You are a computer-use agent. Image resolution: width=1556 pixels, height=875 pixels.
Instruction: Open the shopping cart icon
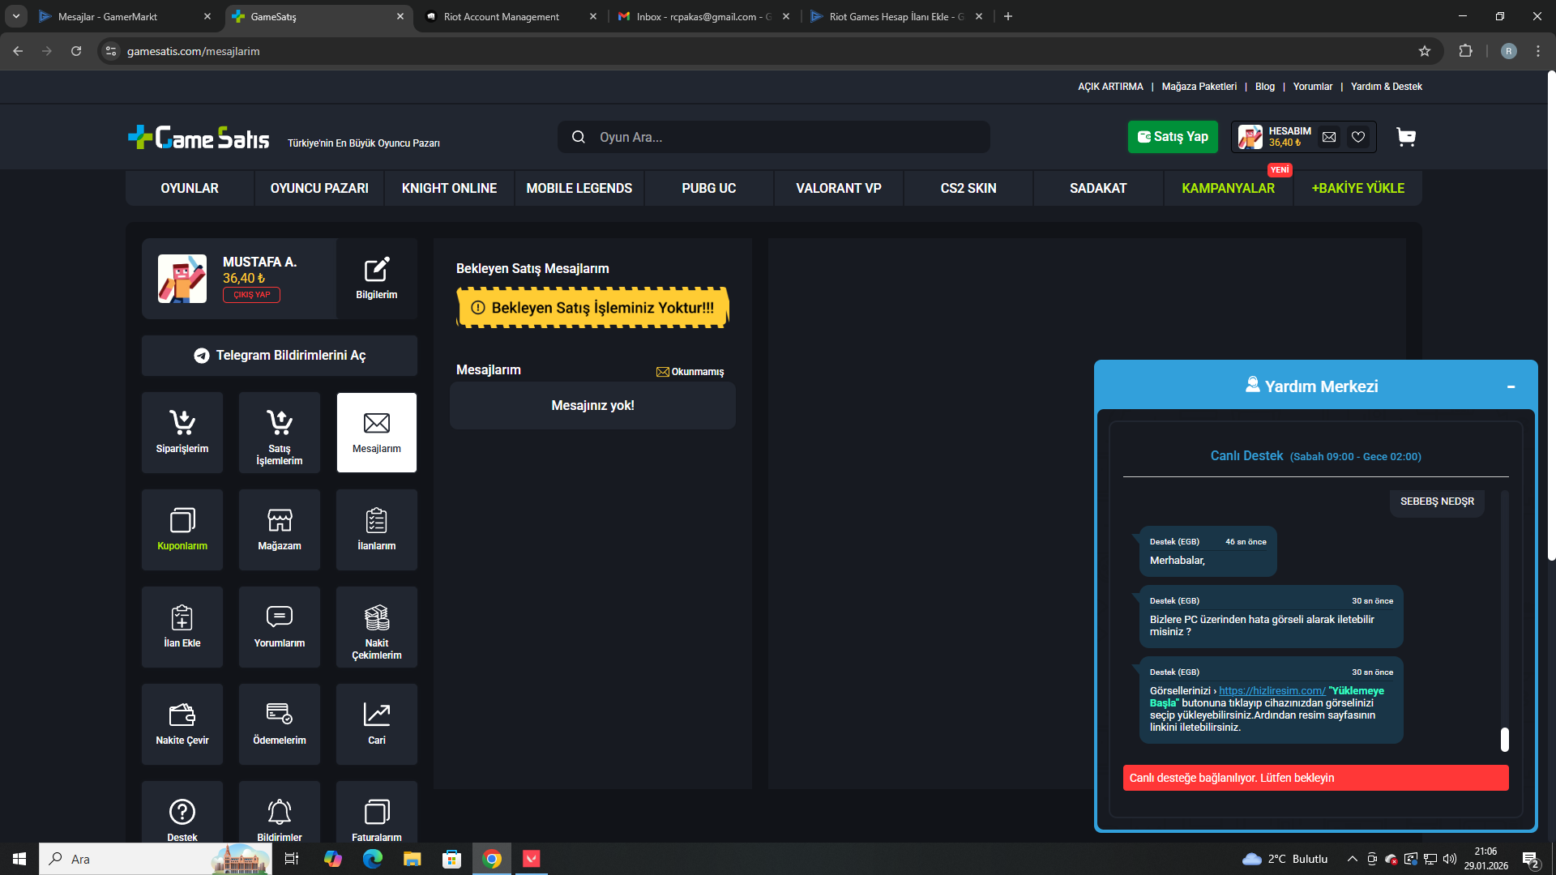pyautogui.click(x=1406, y=137)
